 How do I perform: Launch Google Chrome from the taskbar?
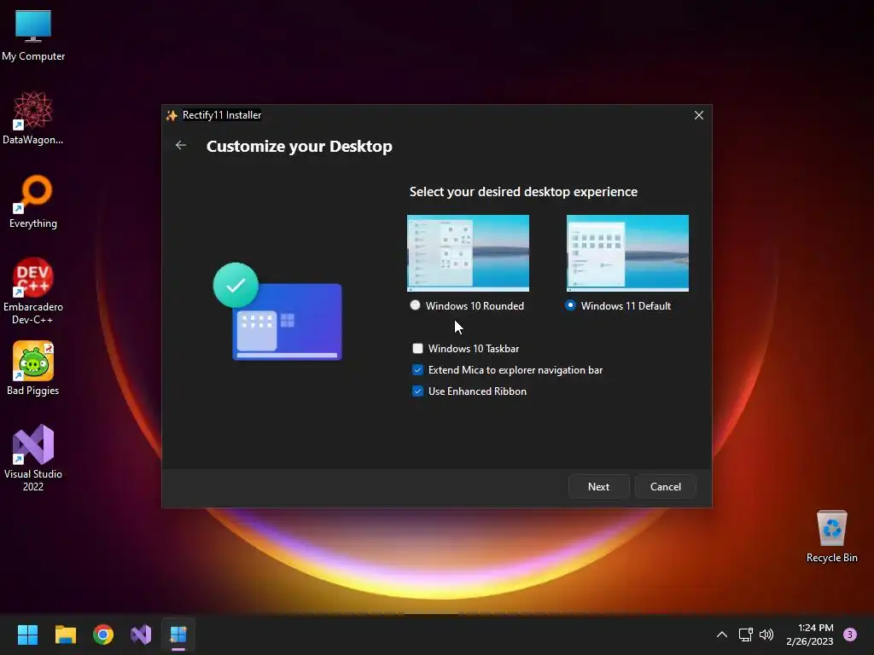coord(103,635)
